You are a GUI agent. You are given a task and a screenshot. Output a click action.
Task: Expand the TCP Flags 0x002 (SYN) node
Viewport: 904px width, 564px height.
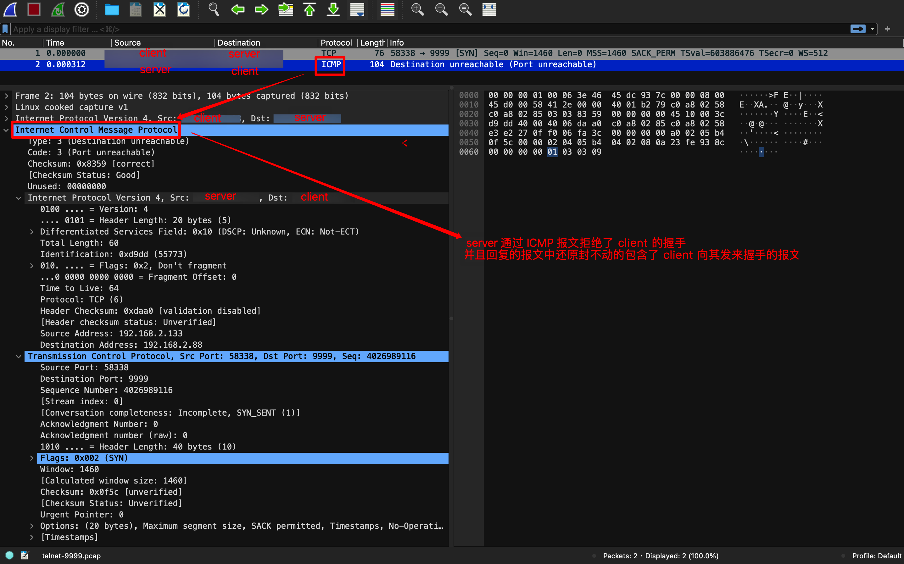[x=32, y=458]
